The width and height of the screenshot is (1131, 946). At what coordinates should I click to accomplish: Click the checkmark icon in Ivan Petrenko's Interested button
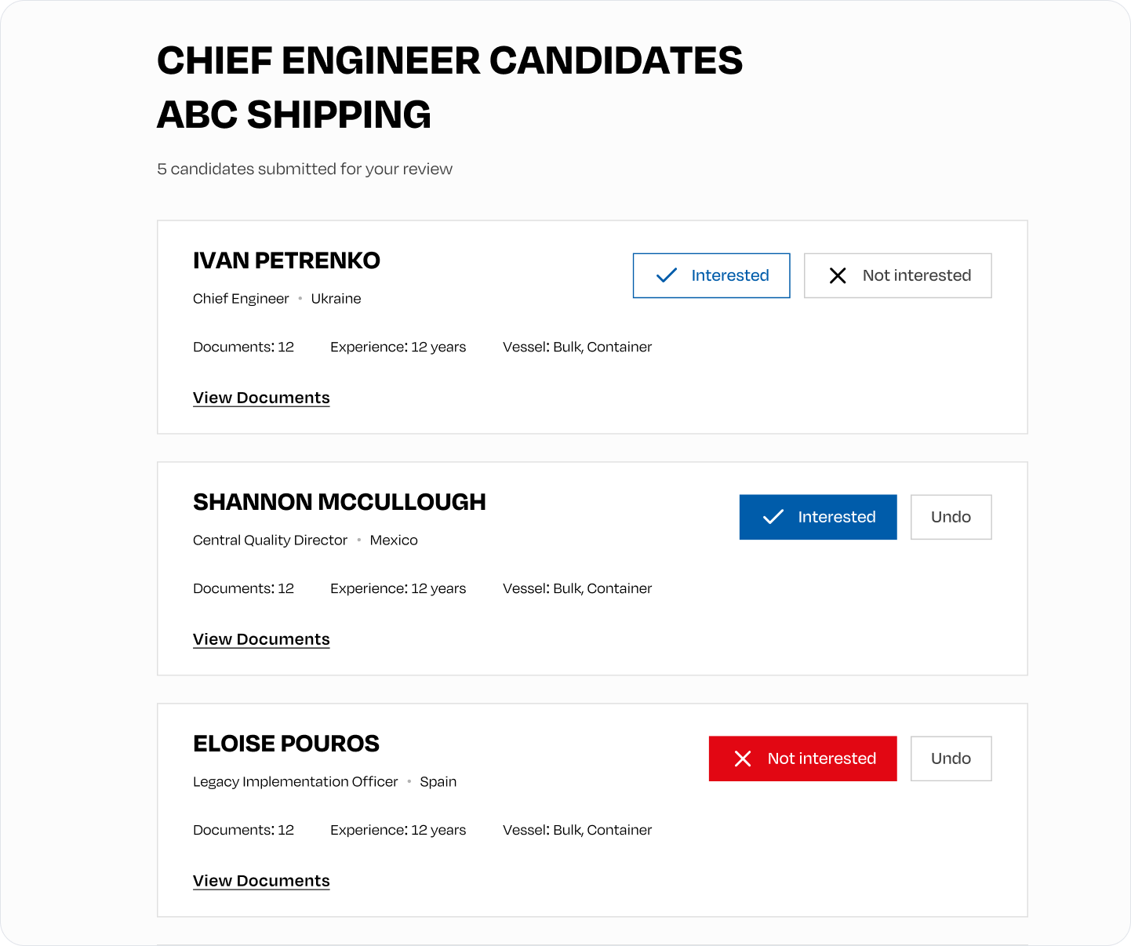coord(666,275)
